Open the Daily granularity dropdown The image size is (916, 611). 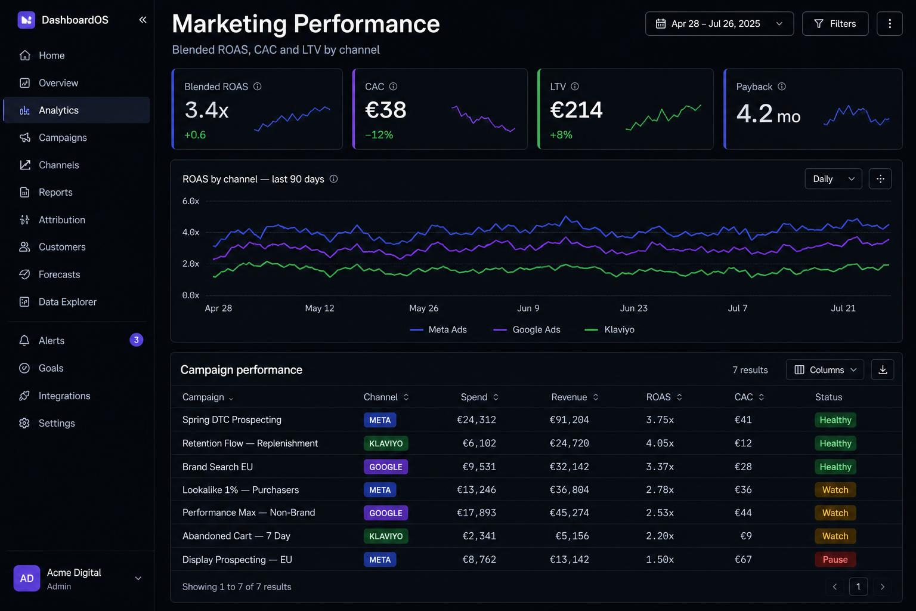coord(833,179)
